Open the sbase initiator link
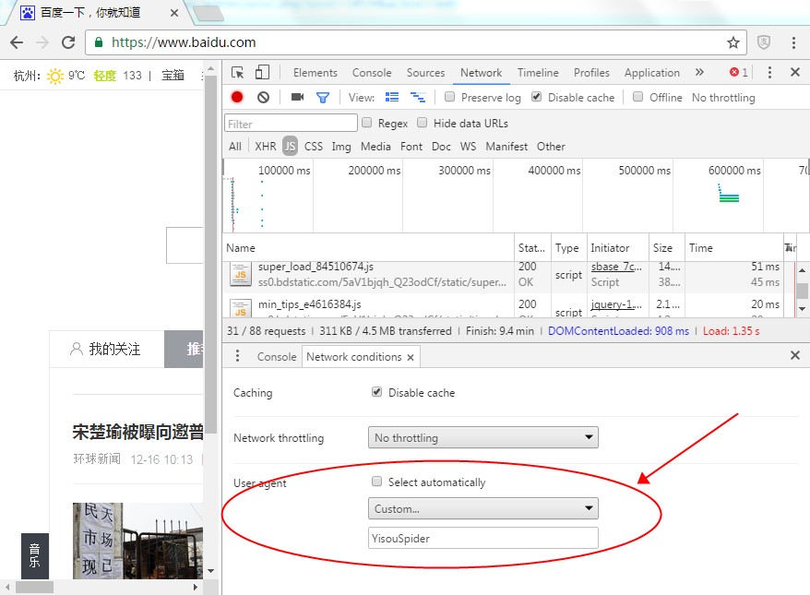This screenshot has width=810, height=595. (x=616, y=267)
